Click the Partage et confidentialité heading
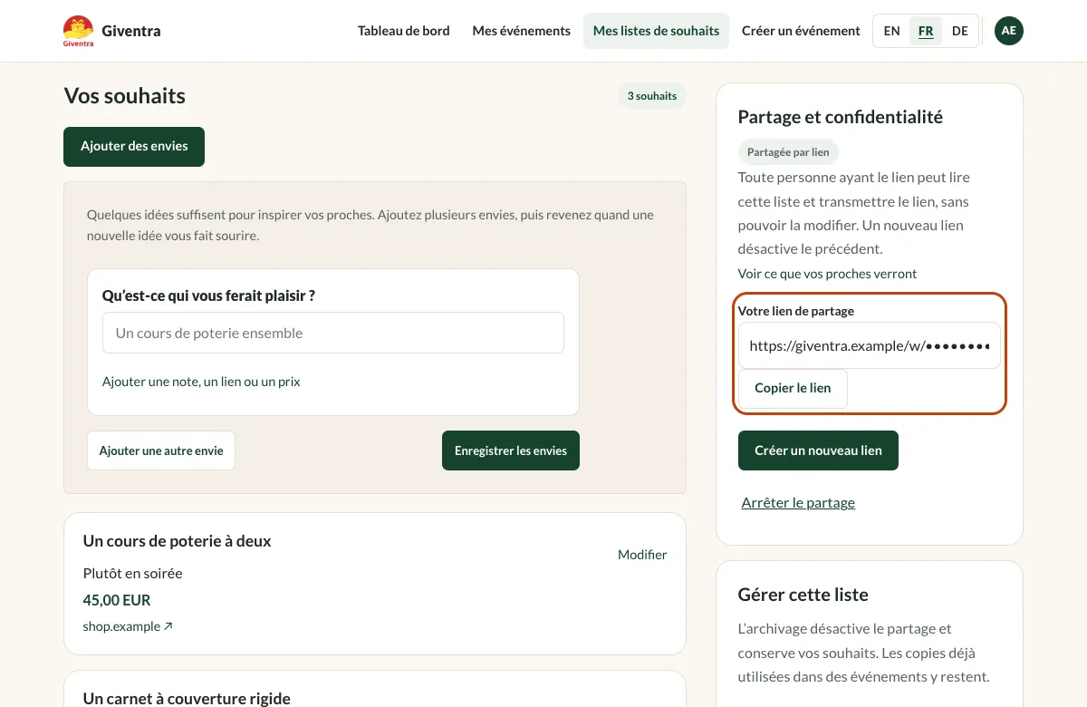This screenshot has width=1087, height=707. coord(841,117)
